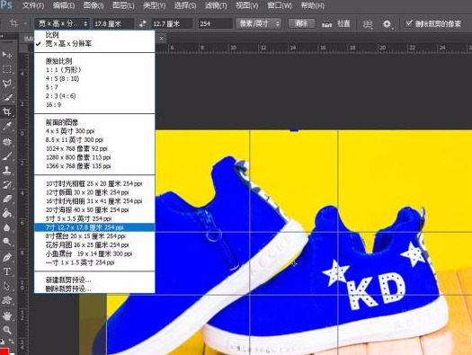Screen dimensions: 472x355
Task: Select the Rectangular Marquee tool
Action: click(7, 69)
